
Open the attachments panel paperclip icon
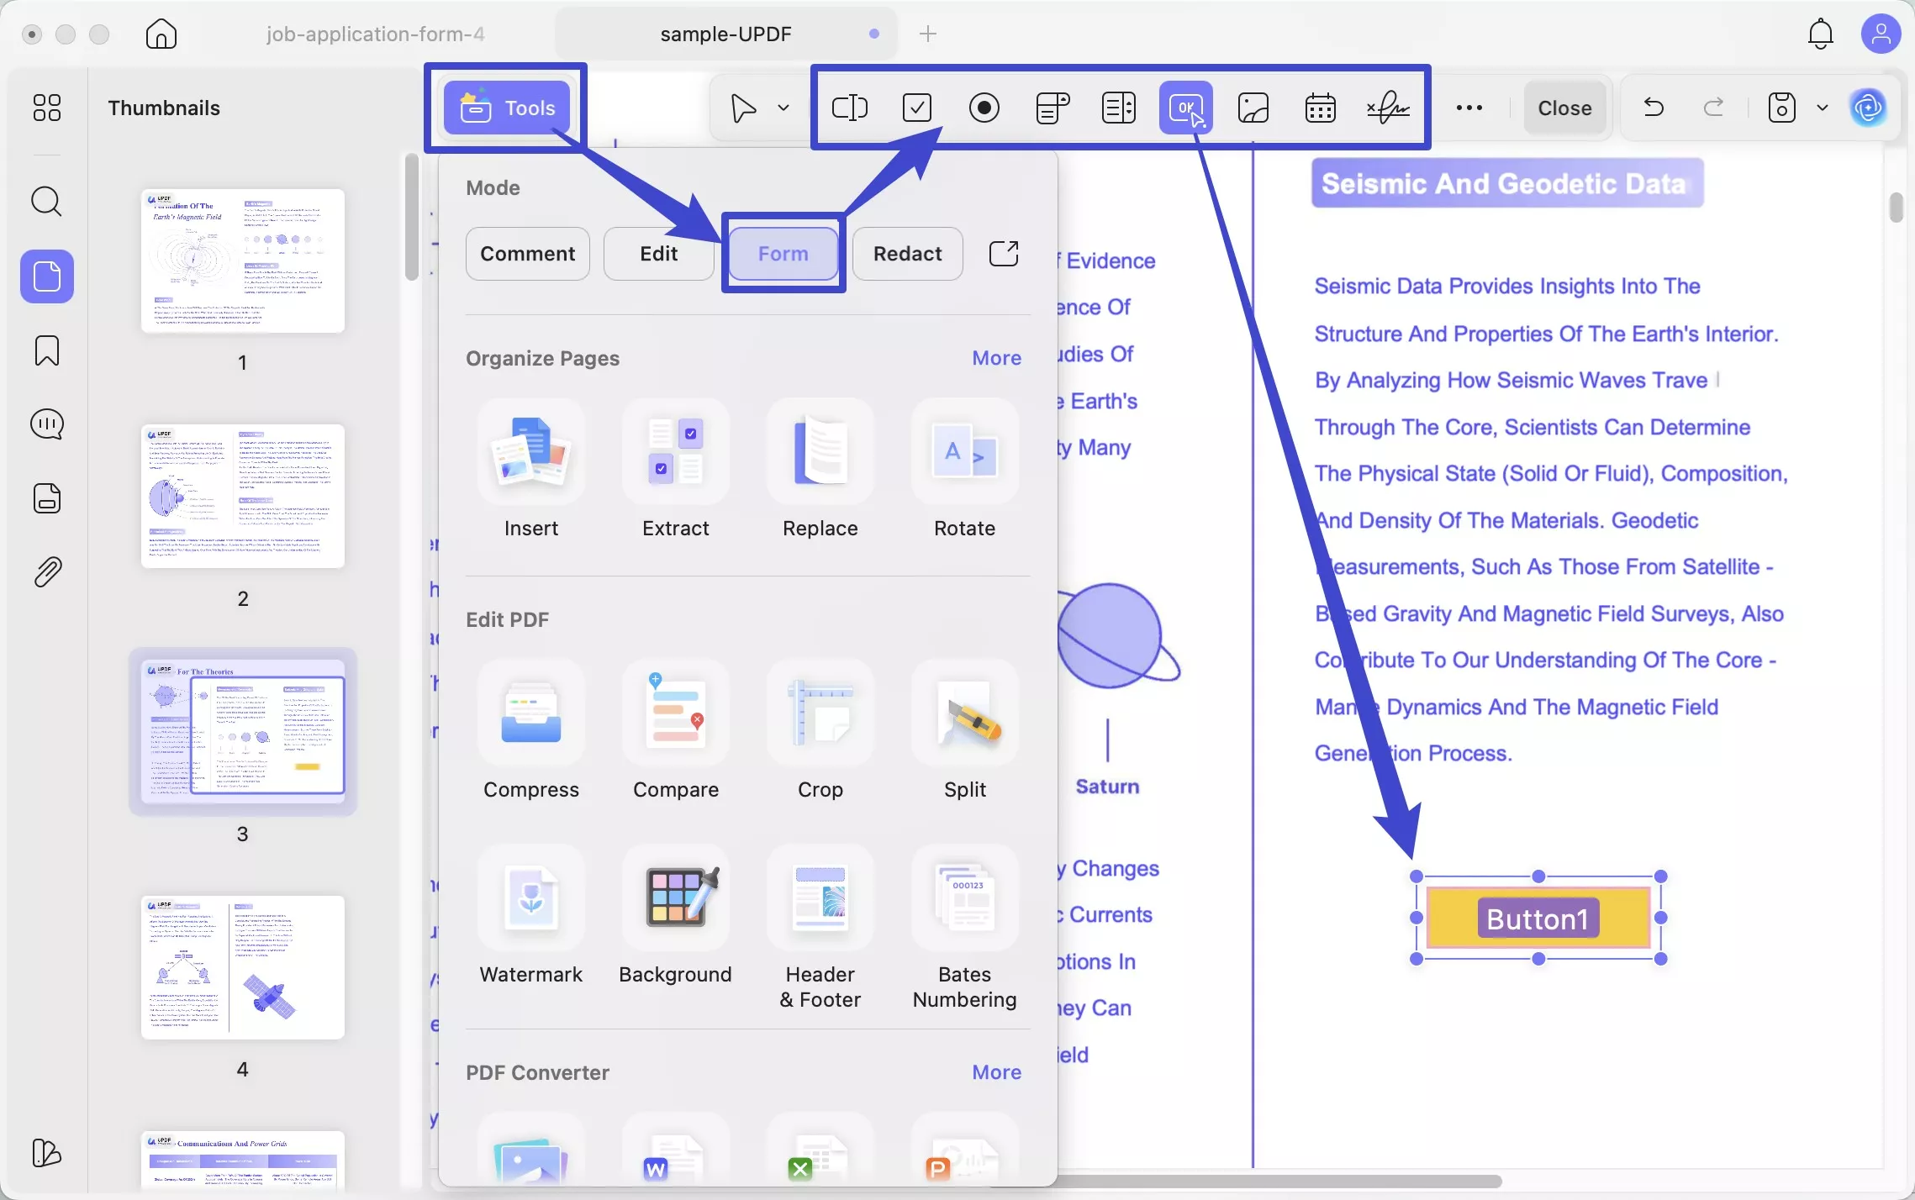(x=47, y=572)
